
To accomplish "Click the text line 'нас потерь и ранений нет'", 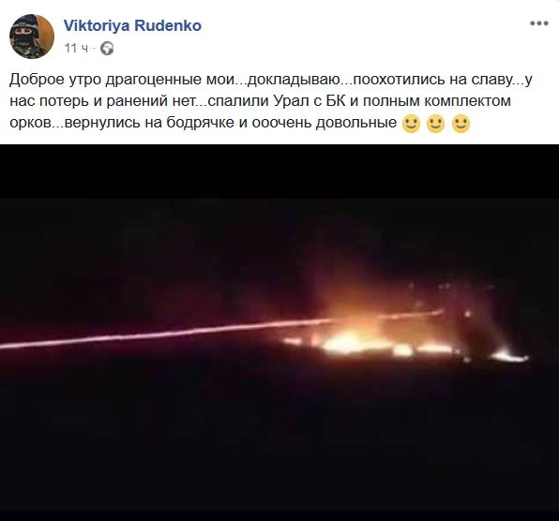I will (x=103, y=101).
